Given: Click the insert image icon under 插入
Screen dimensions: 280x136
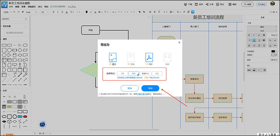Looking at the screenshot, I should click(x=254, y=70).
